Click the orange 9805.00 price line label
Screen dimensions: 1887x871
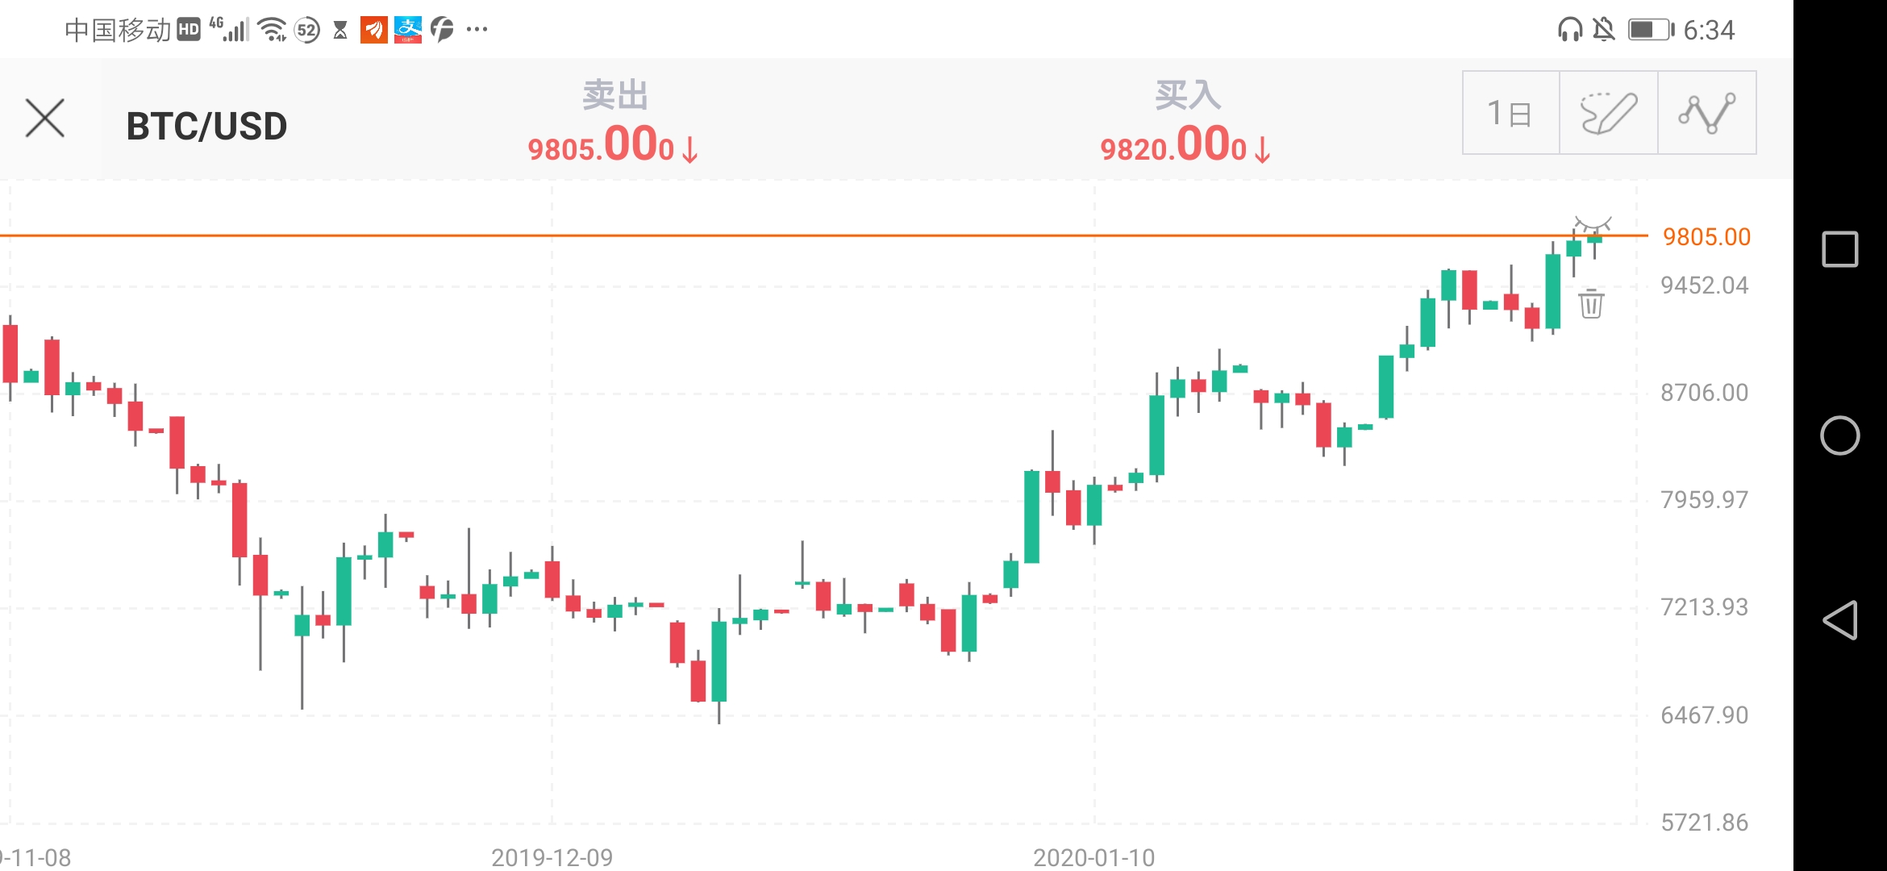(x=1706, y=237)
